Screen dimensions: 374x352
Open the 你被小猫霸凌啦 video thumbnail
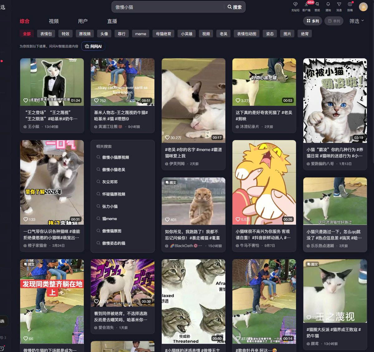pyautogui.click(x=335, y=101)
